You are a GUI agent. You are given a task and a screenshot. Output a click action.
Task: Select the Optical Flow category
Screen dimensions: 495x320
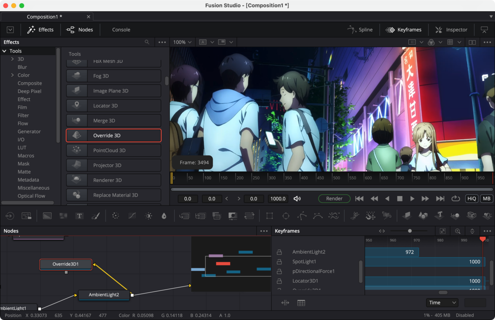pyautogui.click(x=31, y=196)
